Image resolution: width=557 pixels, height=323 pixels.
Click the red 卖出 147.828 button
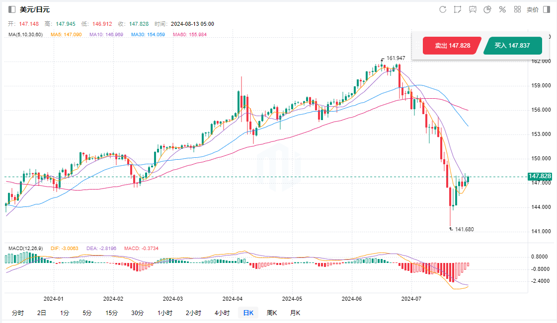pos(452,46)
